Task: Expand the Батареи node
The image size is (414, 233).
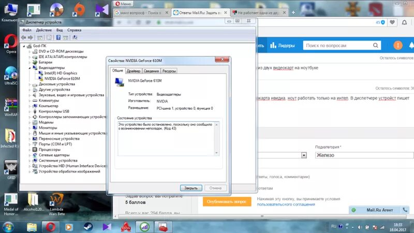Action: coord(29,62)
